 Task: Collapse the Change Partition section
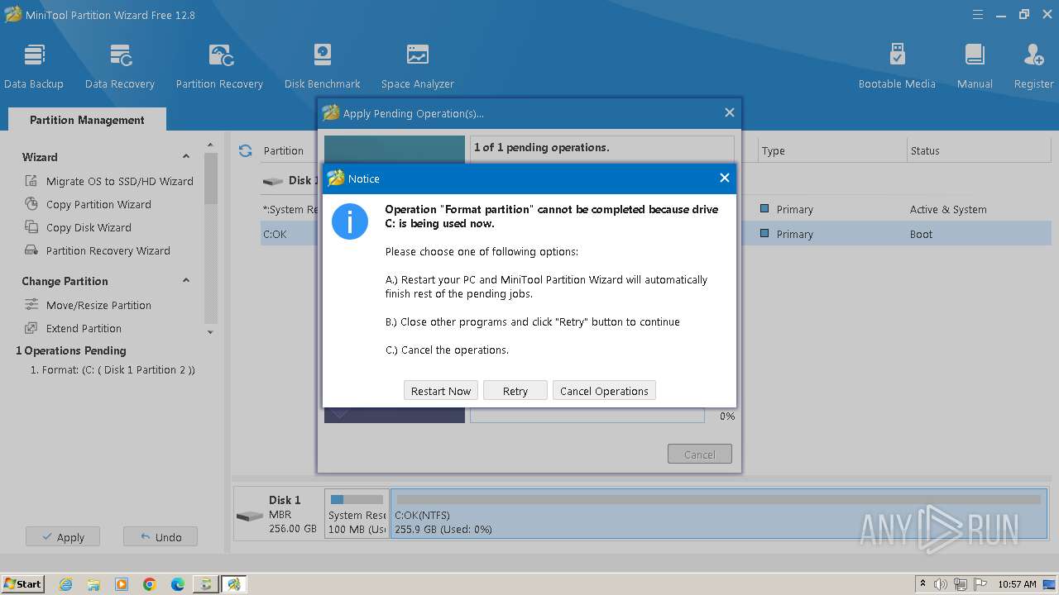tap(186, 280)
